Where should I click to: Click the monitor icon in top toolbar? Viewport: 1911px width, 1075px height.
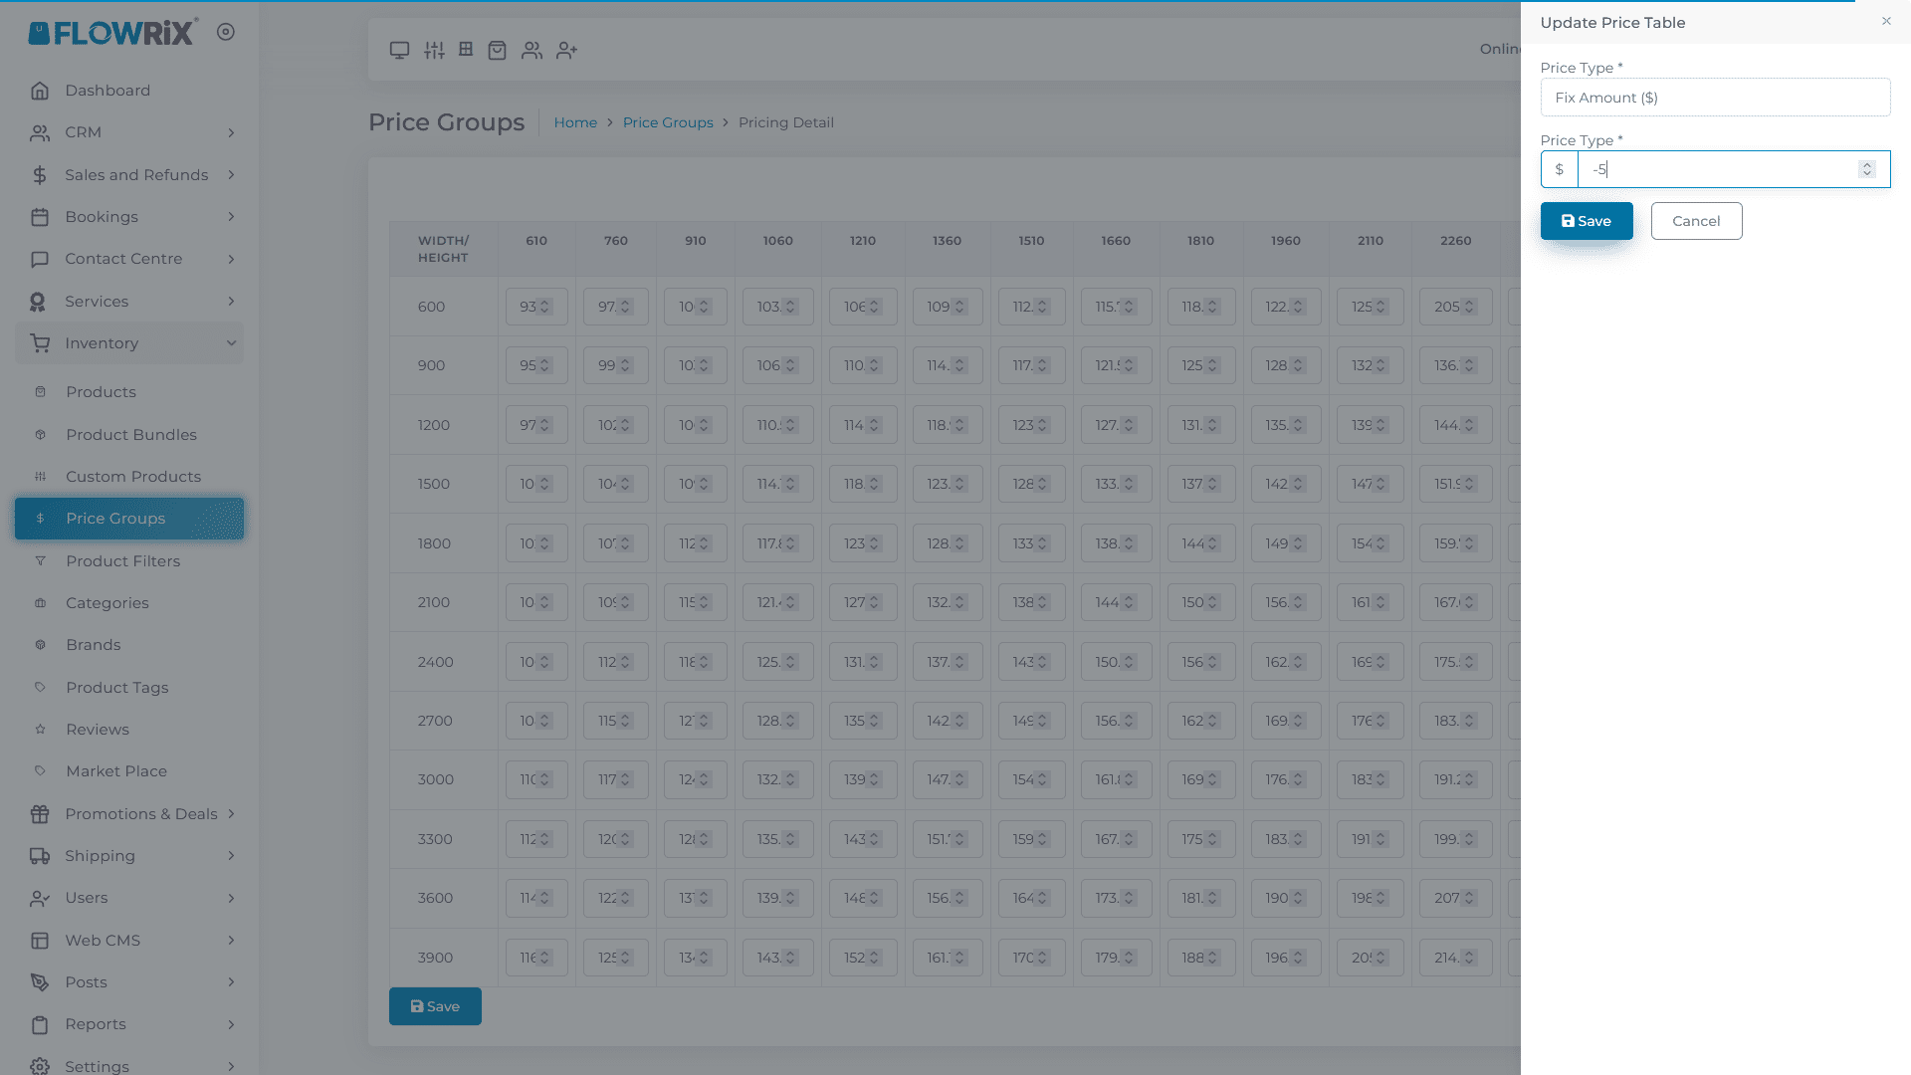click(399, 50)
